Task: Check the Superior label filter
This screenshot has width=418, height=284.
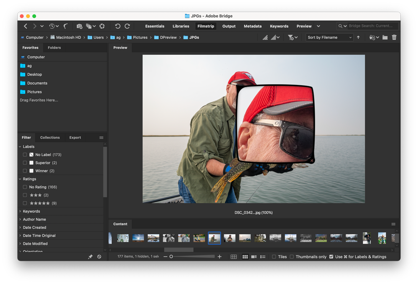Action: click(25, 163)
